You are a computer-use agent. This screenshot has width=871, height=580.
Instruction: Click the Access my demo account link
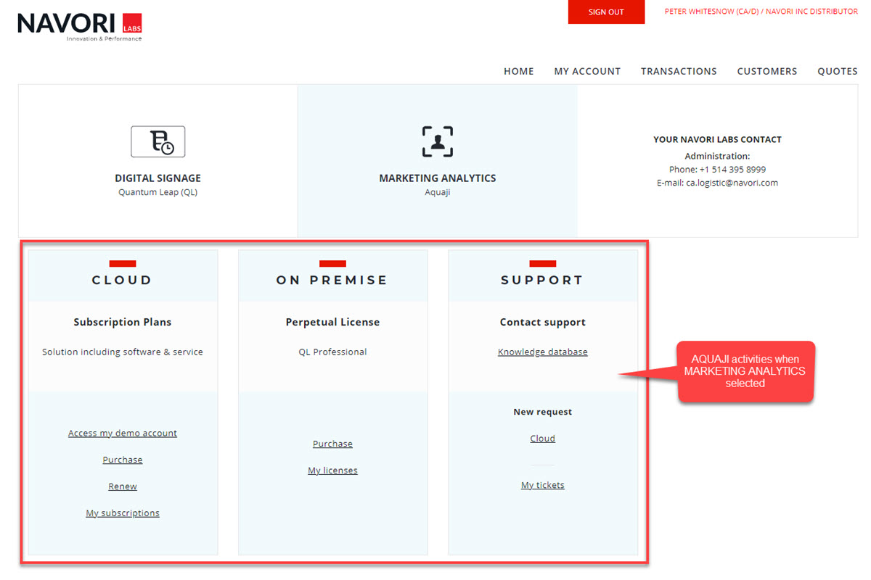[x=123, y=433]
